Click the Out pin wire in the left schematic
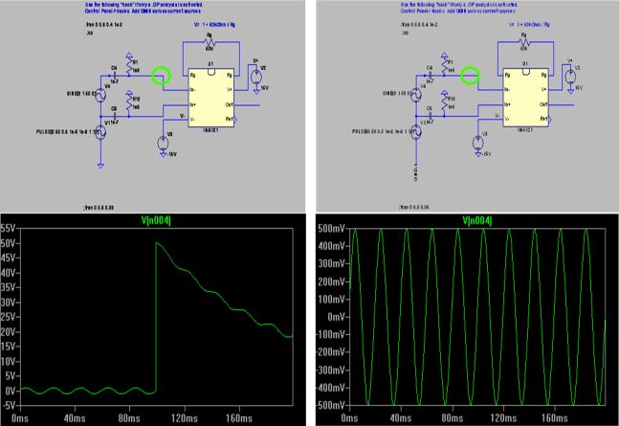The image size is (619, 426). [247, 105]
